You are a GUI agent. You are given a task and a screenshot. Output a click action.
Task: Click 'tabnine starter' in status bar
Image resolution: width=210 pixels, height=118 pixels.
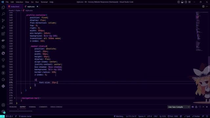pos(25,116)
